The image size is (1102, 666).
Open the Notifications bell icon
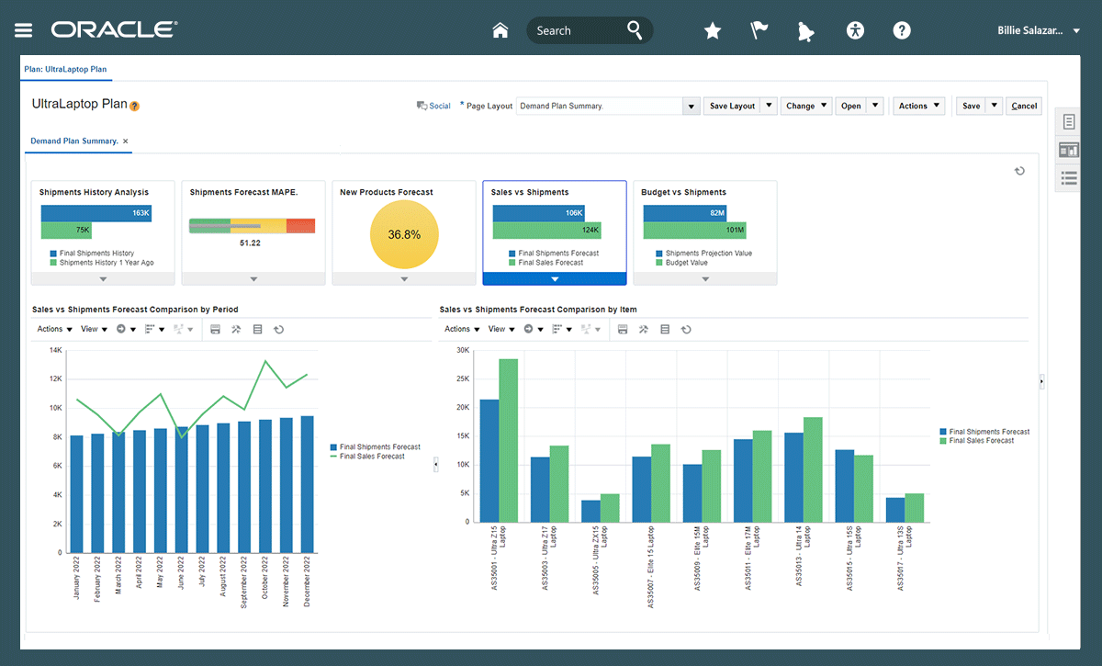(x=806, y=30)
